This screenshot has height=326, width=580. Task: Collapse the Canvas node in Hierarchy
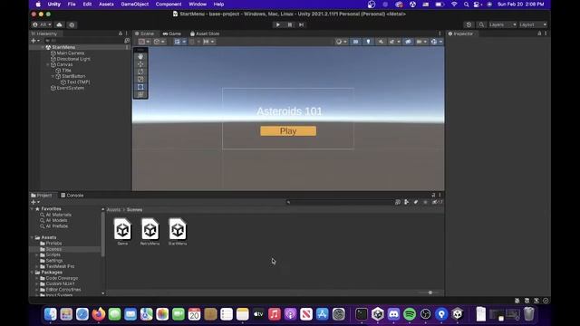(x=48, y=64)
